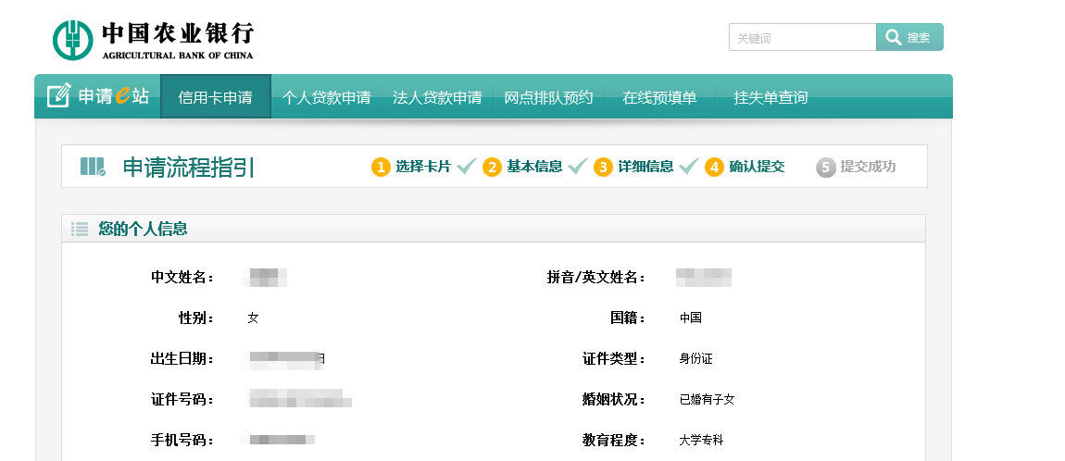The height and width of the screenshot is (461, 1065).
Task: Click the 您的个人信息 list icon
Action: tap(80, 229)
